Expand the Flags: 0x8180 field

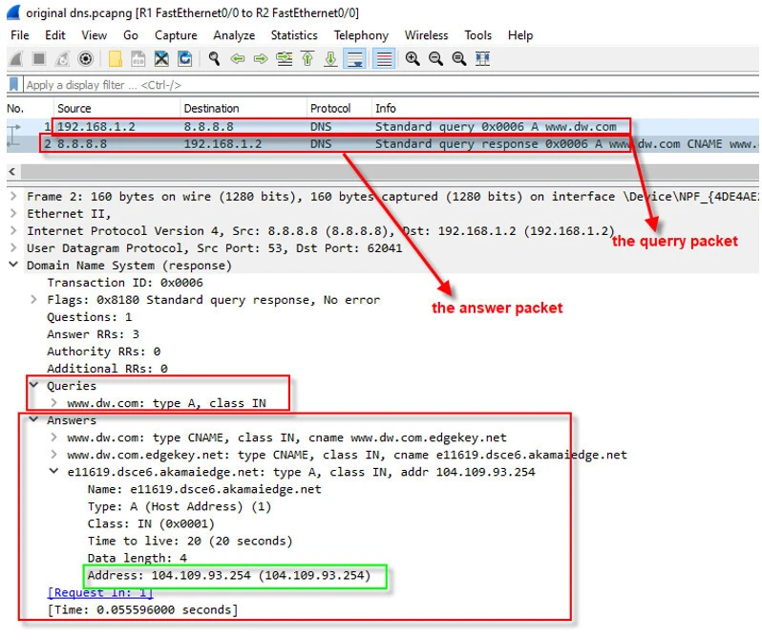(x=35, y=300)
